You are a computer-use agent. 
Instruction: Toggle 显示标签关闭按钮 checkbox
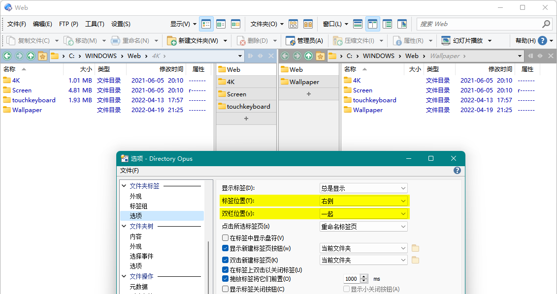tap(226, 289)
